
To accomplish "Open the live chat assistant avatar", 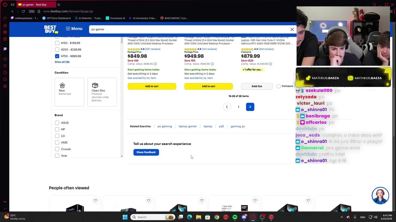I will 380,195.
